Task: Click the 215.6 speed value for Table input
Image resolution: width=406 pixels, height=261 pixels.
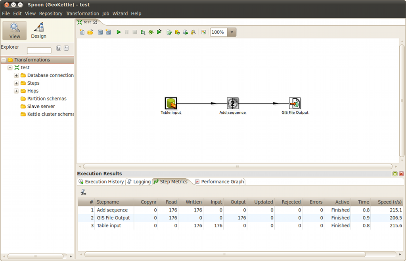Action: coord(396,226)
